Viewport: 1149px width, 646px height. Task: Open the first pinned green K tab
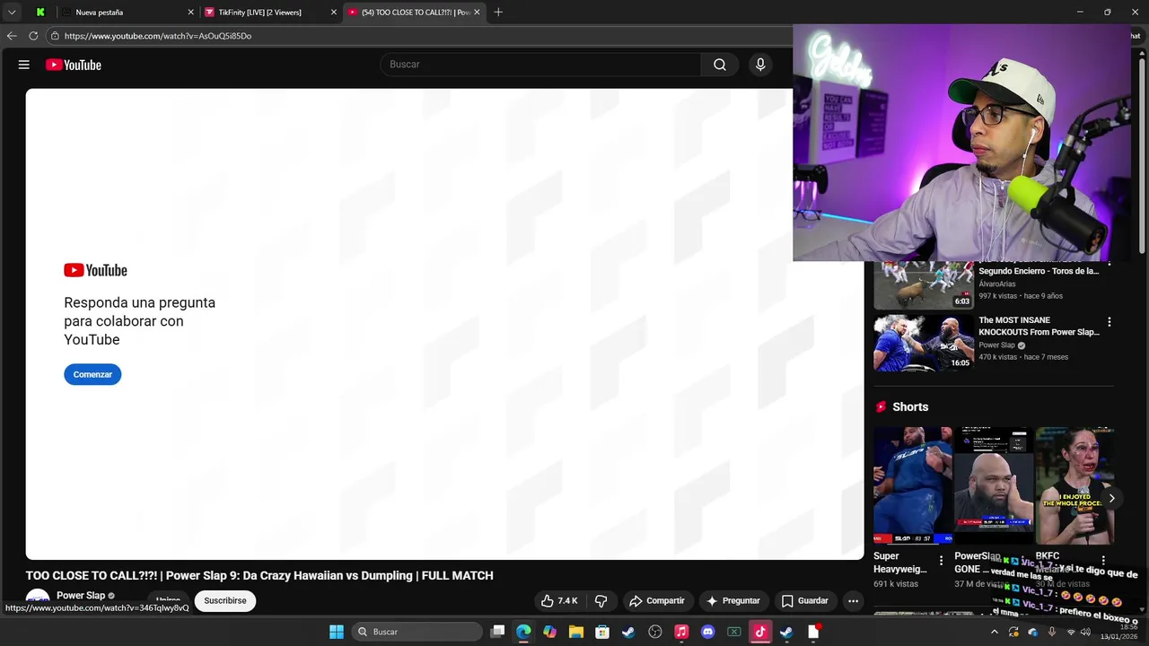(40, 12)
